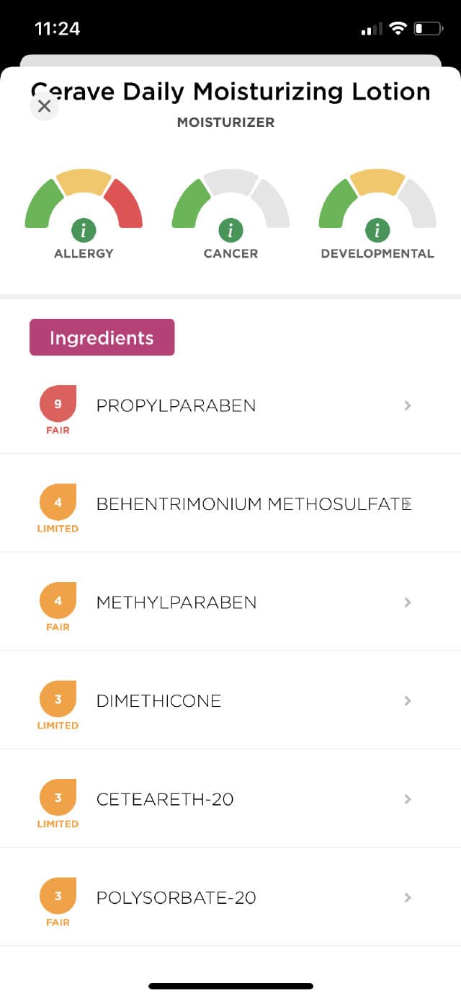
Task: Tap the Cancer info icon
Action: pyautogui.click(x=230, y=231)
